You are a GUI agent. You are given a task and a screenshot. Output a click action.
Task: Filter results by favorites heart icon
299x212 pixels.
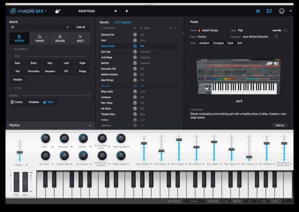coord(170,28)
